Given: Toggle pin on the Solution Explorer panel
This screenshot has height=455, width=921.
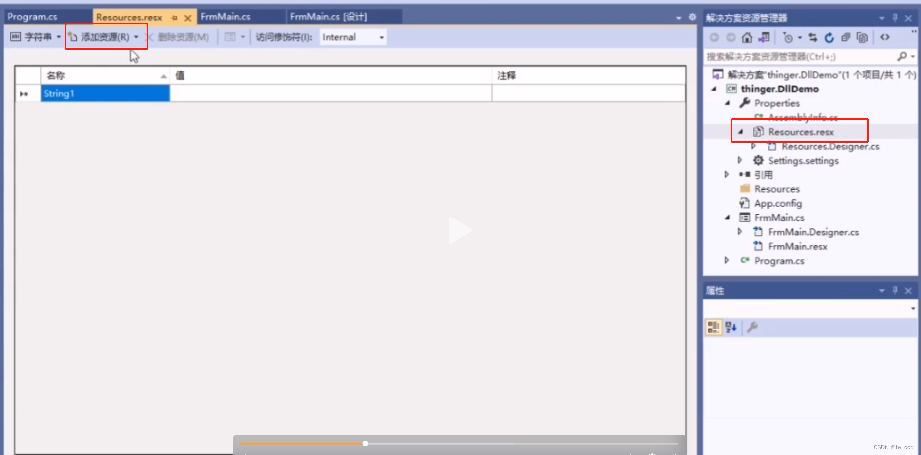Looking at the screenshot, I should click(895, 18).
